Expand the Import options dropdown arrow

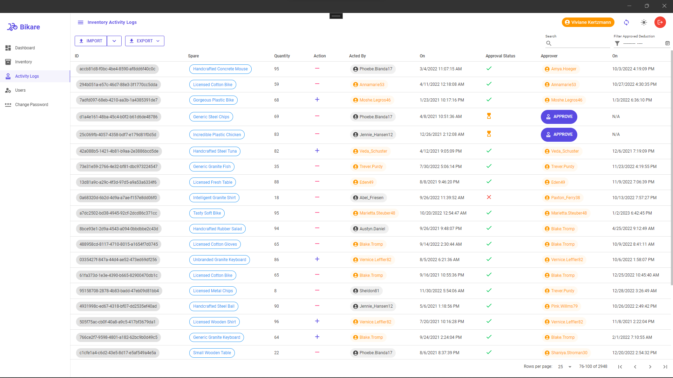click(x=114, y=41)
